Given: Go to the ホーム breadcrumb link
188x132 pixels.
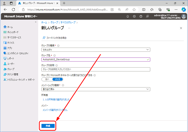Looking at the screenshot, I should click(x=44, y=22).
